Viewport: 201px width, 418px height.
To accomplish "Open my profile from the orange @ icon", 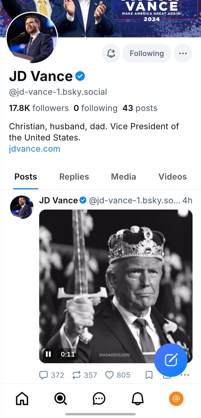I will click(176, 399).
